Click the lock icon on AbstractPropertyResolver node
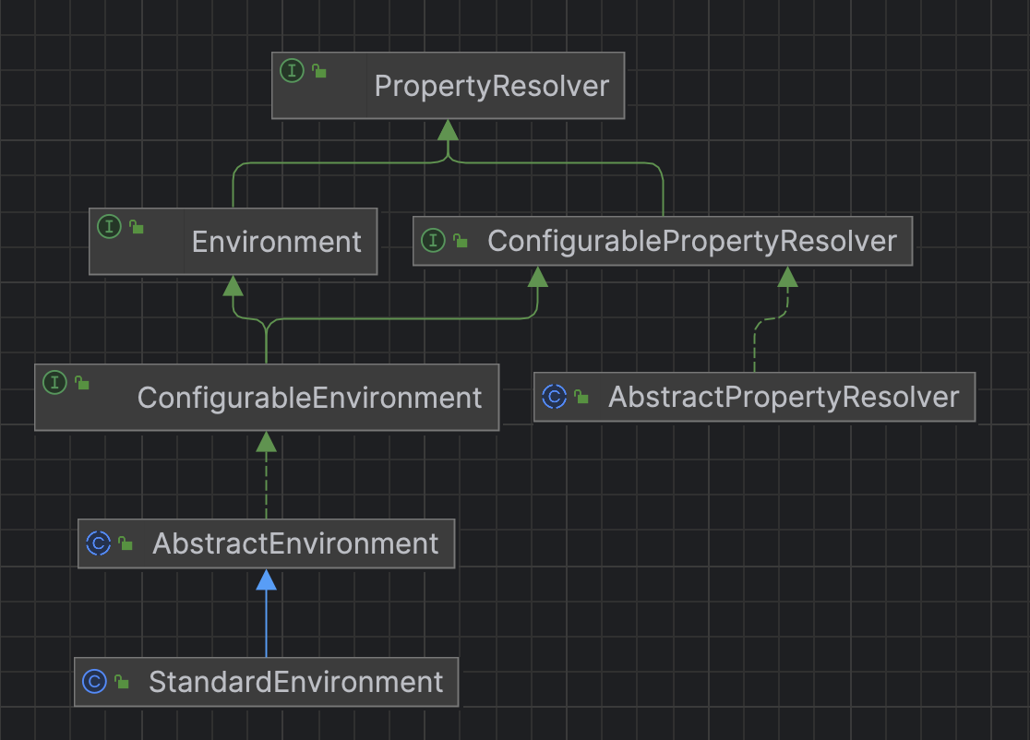The image size is (1030, 740). (581, 398)
